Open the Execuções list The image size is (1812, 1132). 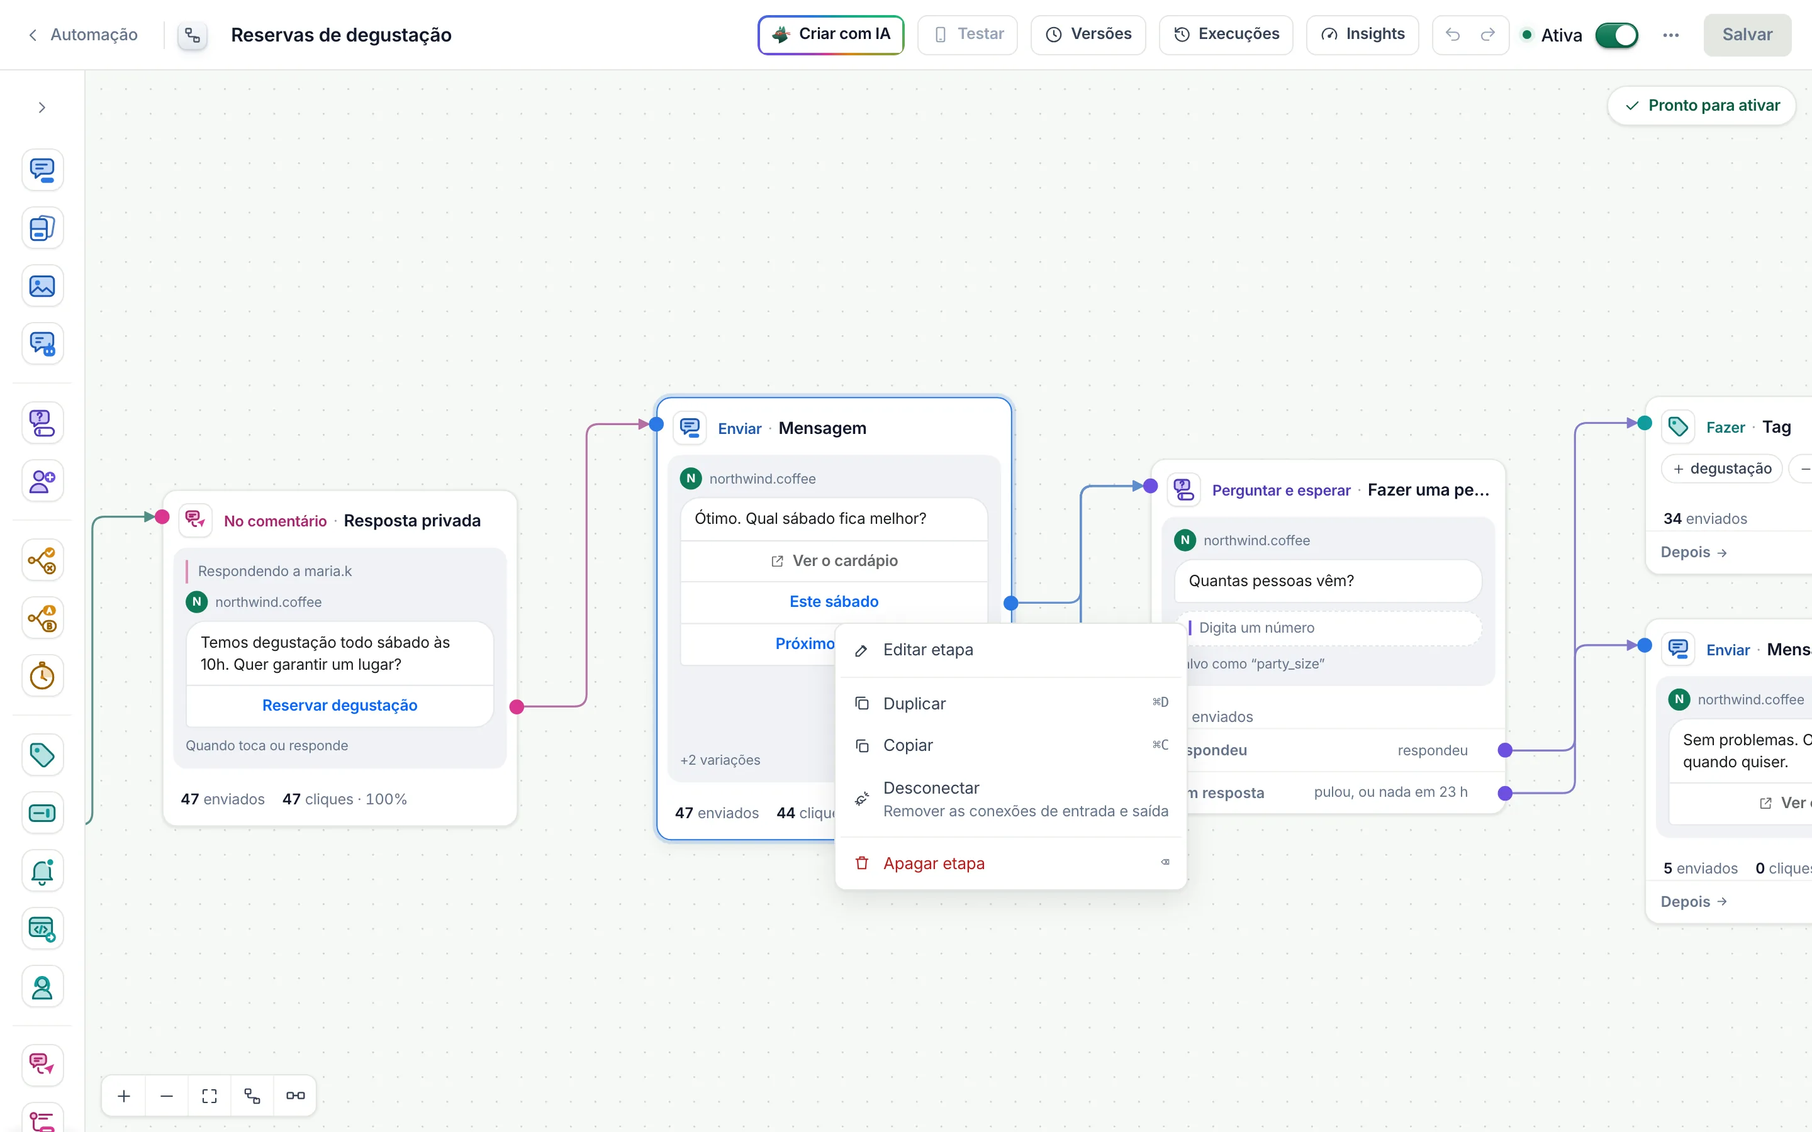(1226, 35)
